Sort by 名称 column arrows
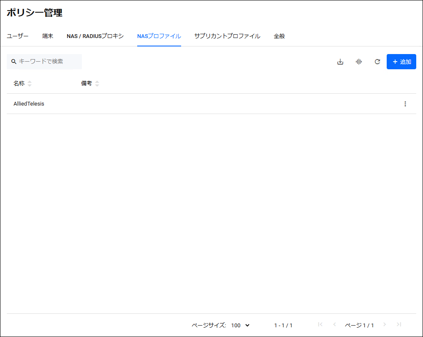This screenshot has height=337, width=423. (x=30, y=84)
